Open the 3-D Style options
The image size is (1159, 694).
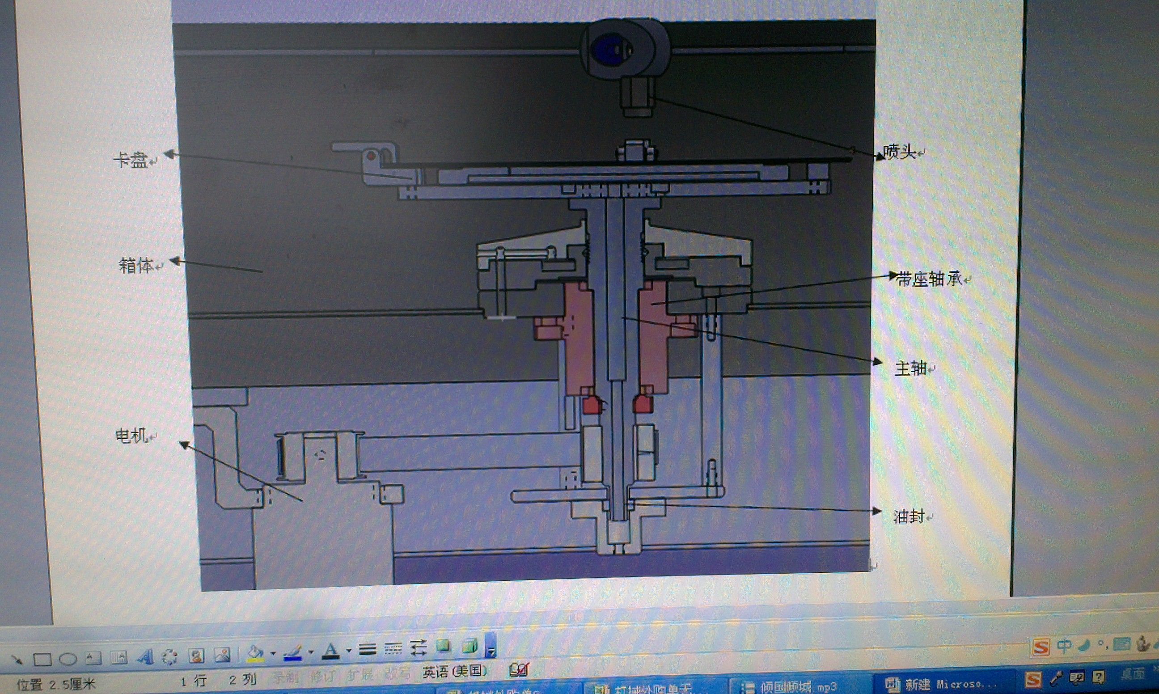tap(469, 646)
